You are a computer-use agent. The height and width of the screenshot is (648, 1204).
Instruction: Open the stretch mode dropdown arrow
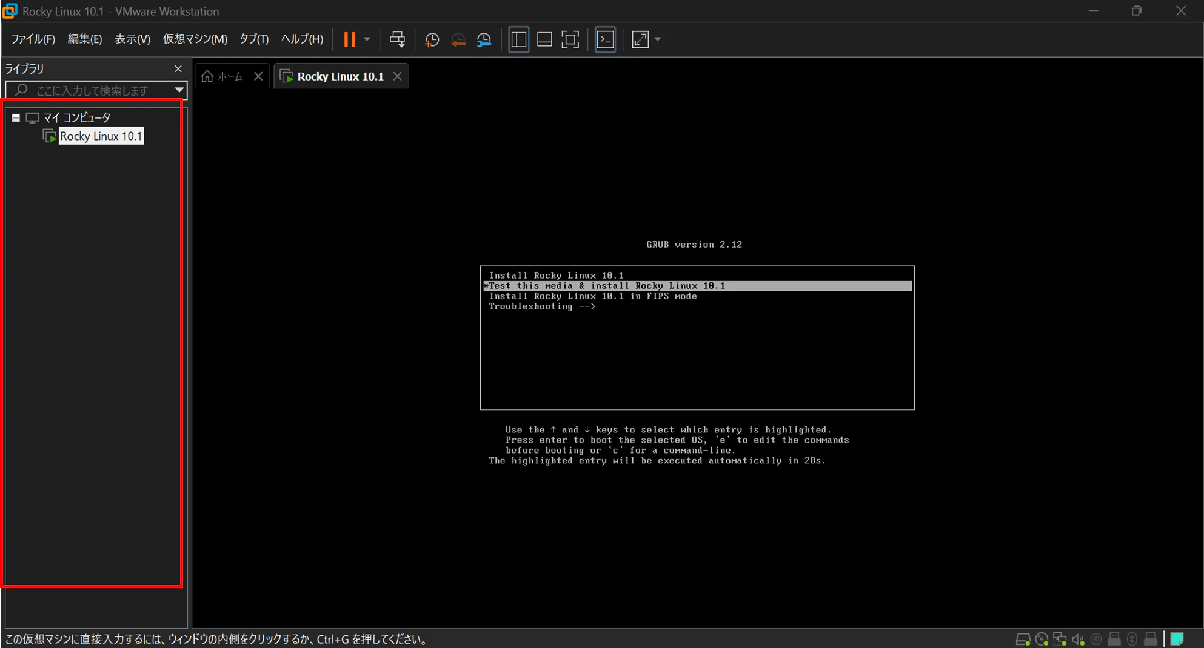point(658,40)
